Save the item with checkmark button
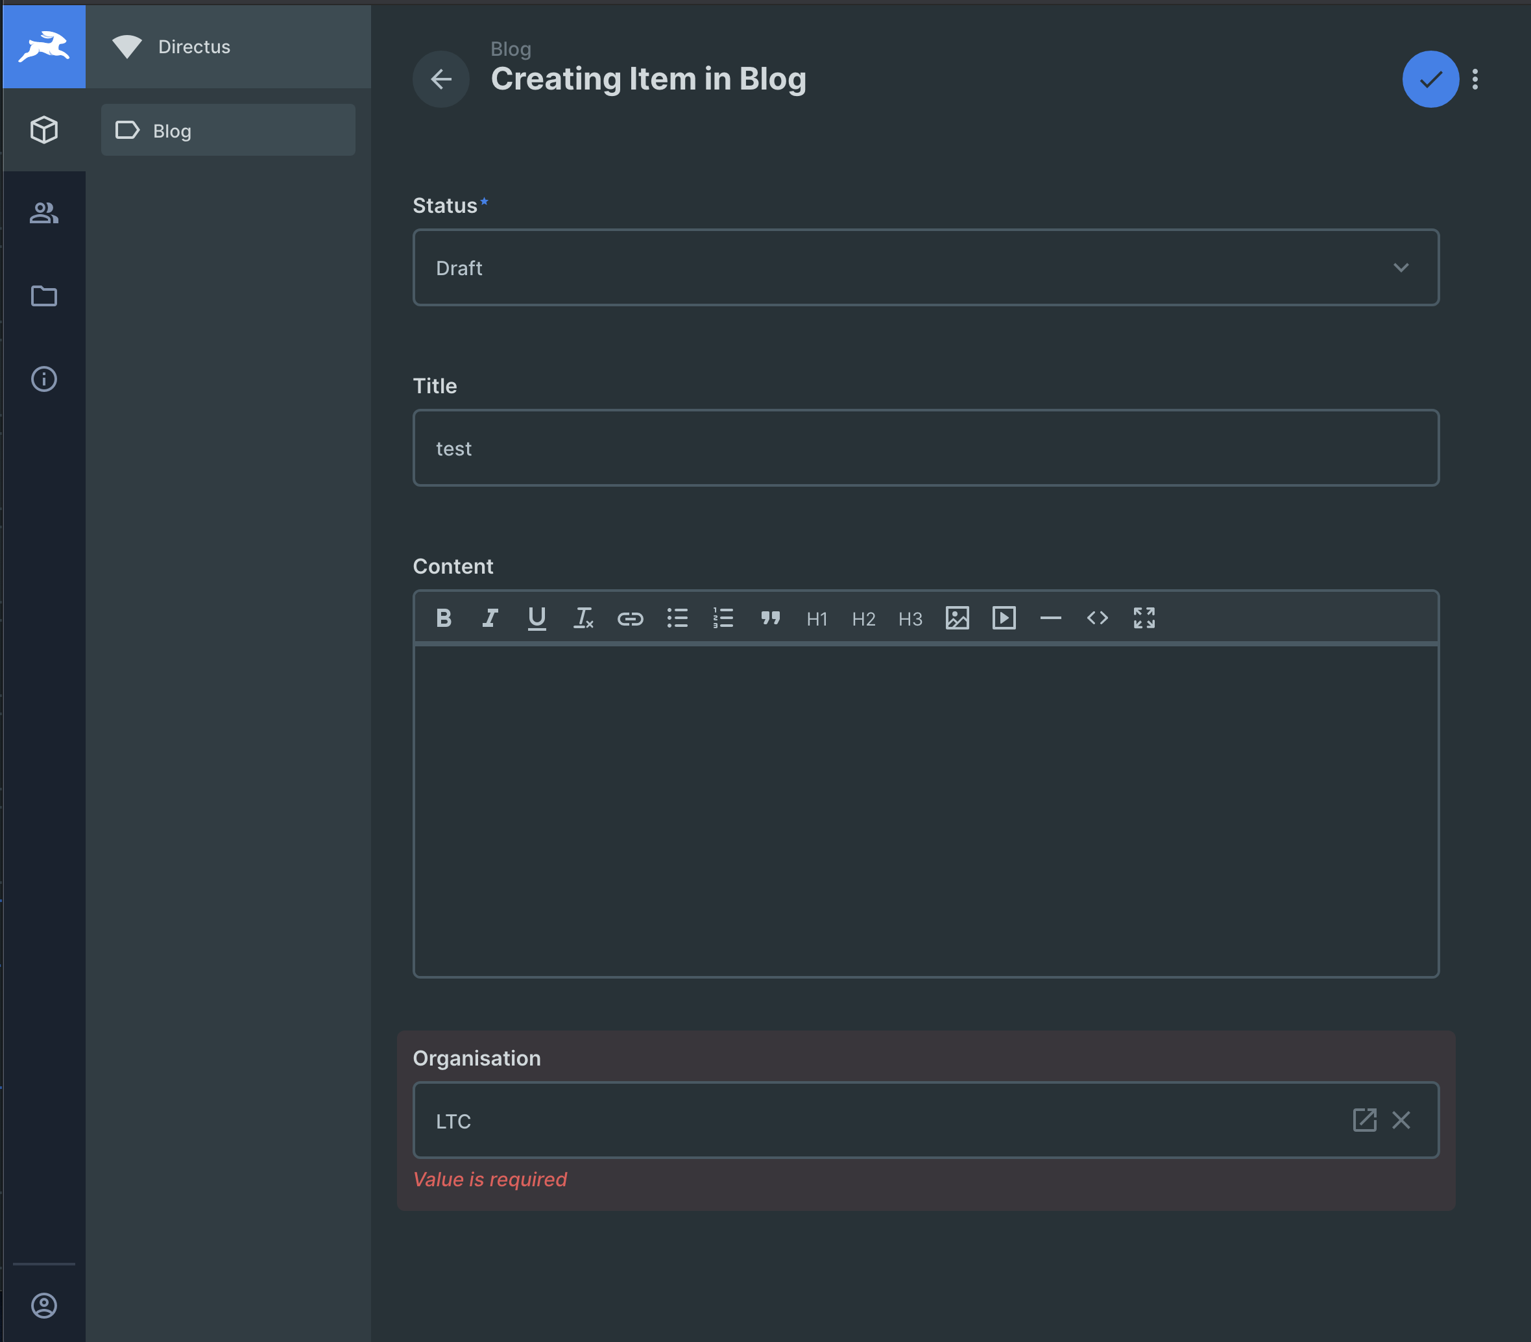The height and width of the screenshot is (1342, 1531). (x=1430, y=79)
